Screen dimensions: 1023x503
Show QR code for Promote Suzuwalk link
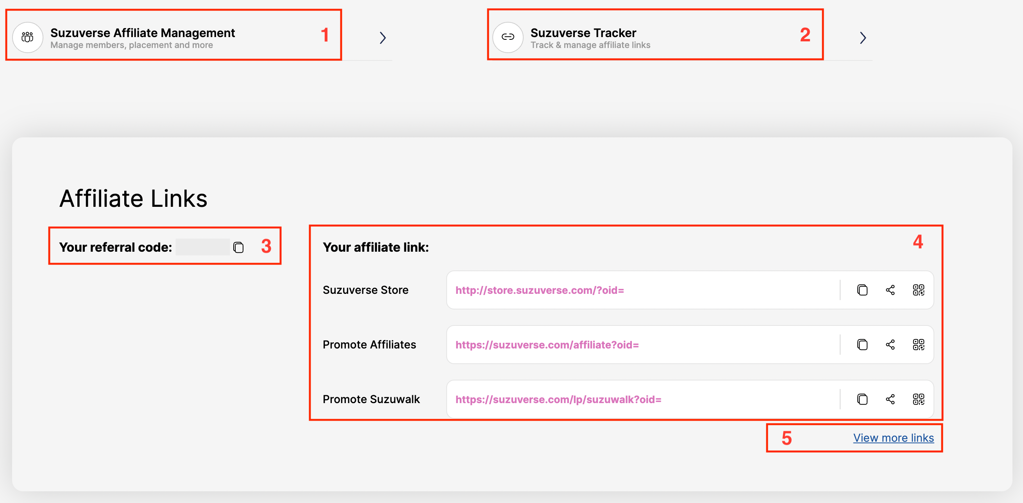point(919,399)
